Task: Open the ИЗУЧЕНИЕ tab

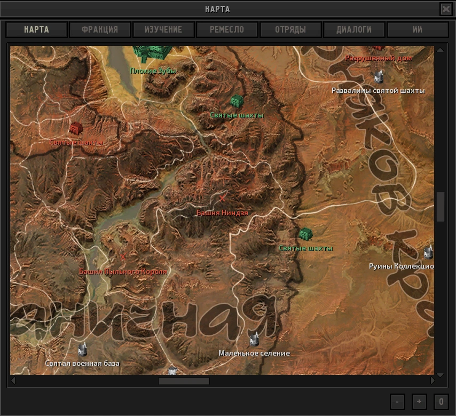Action: pyautogui.click(x=164, y=30)
